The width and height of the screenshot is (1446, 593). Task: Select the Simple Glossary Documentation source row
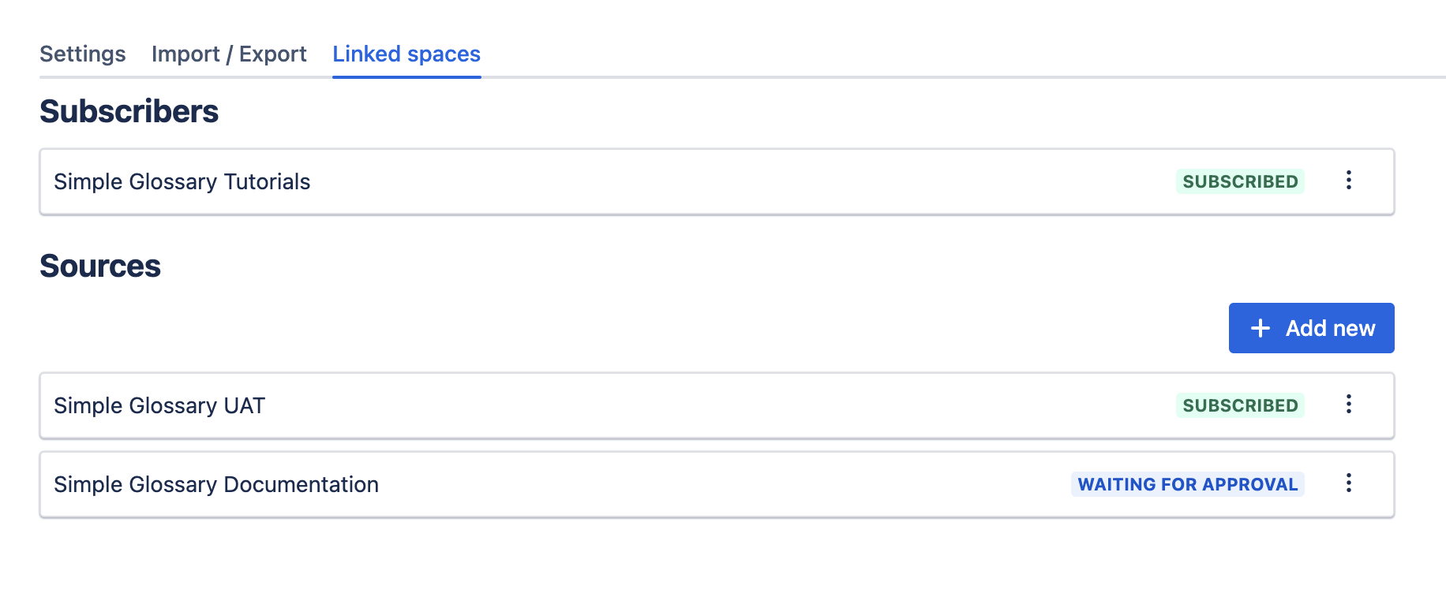click(x=553, y=483)
